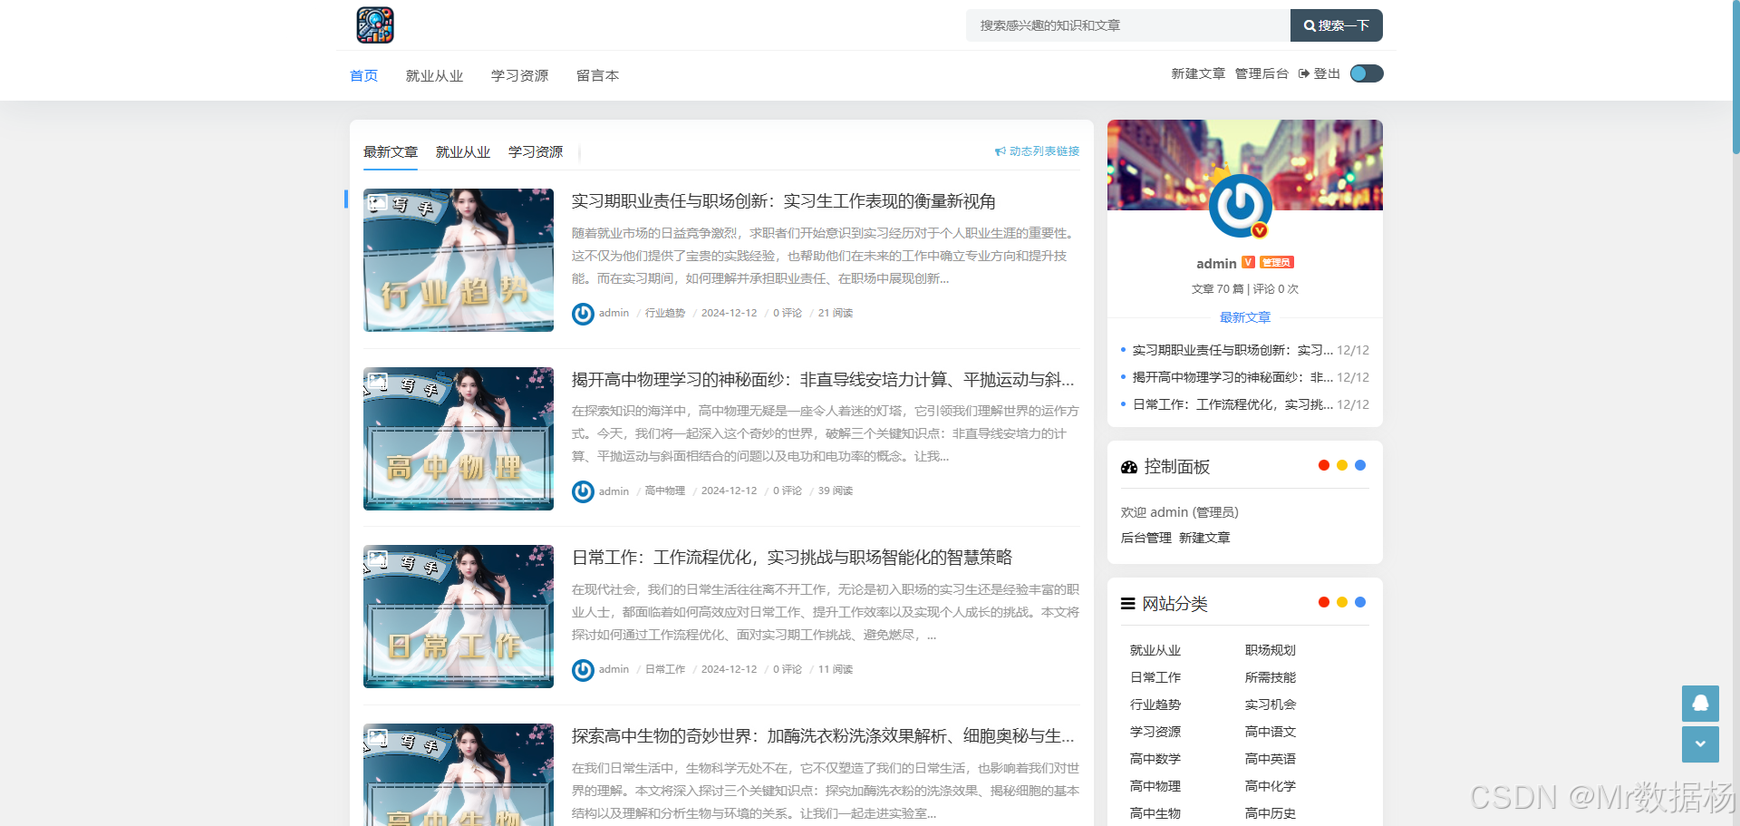The height and width of the screenshot is (826, 1740).
Task: Click the floating QQ contact button
Action: tap(1700, 704)
